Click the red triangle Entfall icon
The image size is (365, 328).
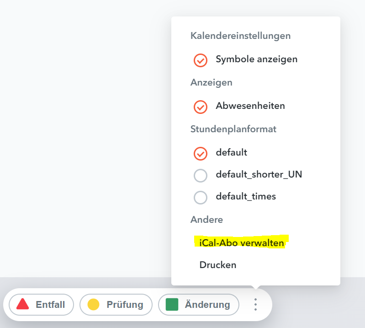point(22,304)
